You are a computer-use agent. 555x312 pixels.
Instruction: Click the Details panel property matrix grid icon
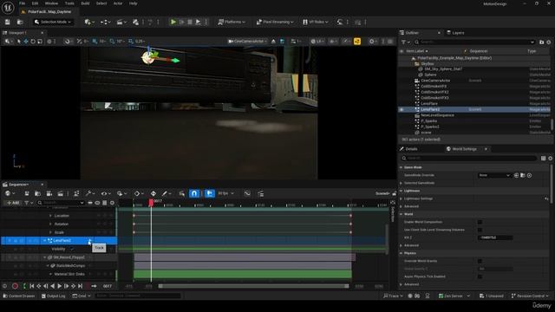coord(544,158)
